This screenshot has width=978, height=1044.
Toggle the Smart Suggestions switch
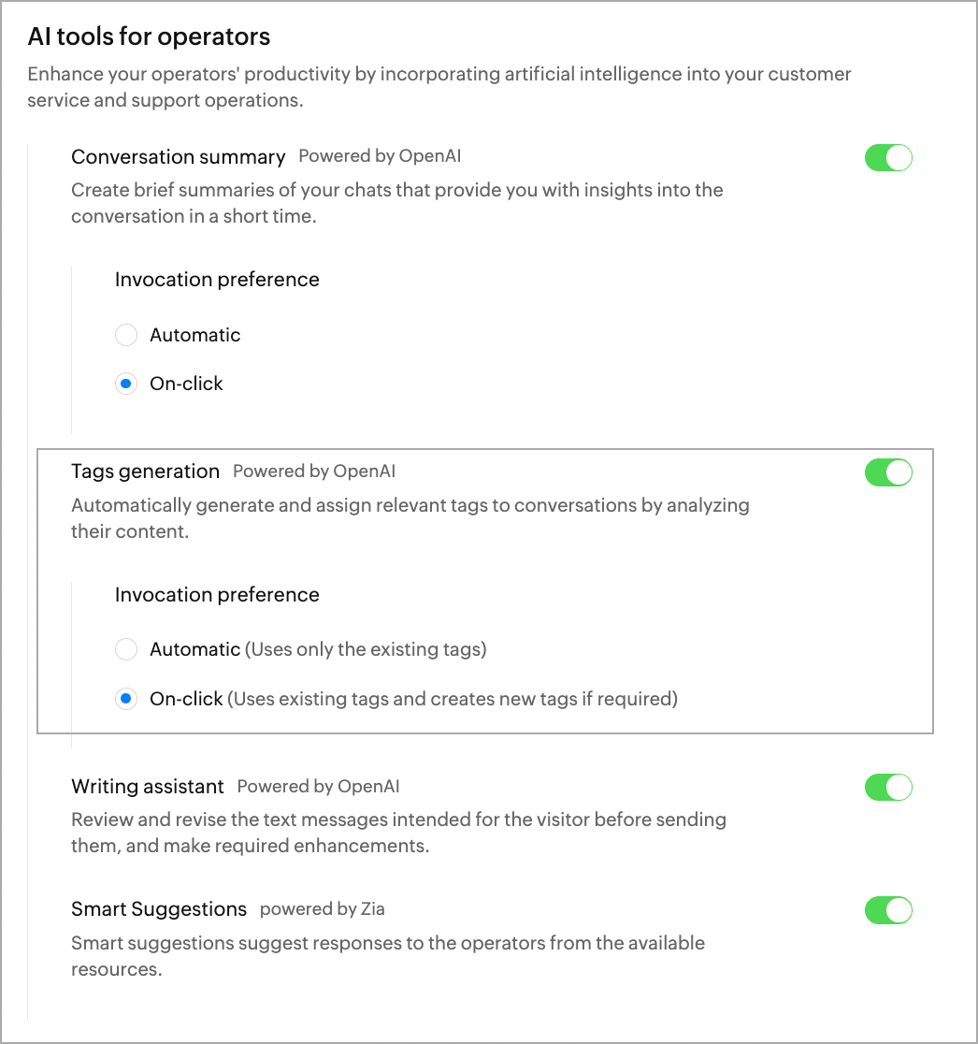(x=887, y=910)
